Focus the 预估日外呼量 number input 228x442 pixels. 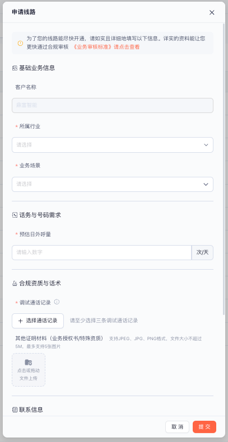click(x=101, y=252)
